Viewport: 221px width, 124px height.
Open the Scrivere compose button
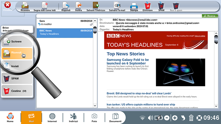(17, 41)
